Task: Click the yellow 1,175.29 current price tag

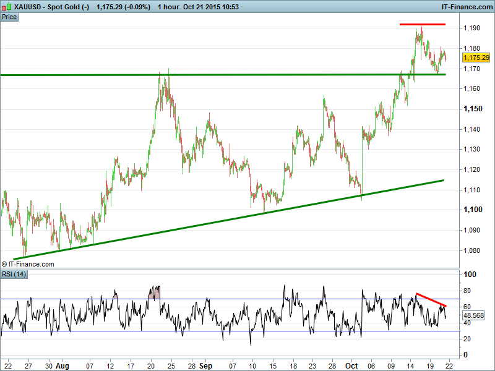Action: click(x=476, y=58)
